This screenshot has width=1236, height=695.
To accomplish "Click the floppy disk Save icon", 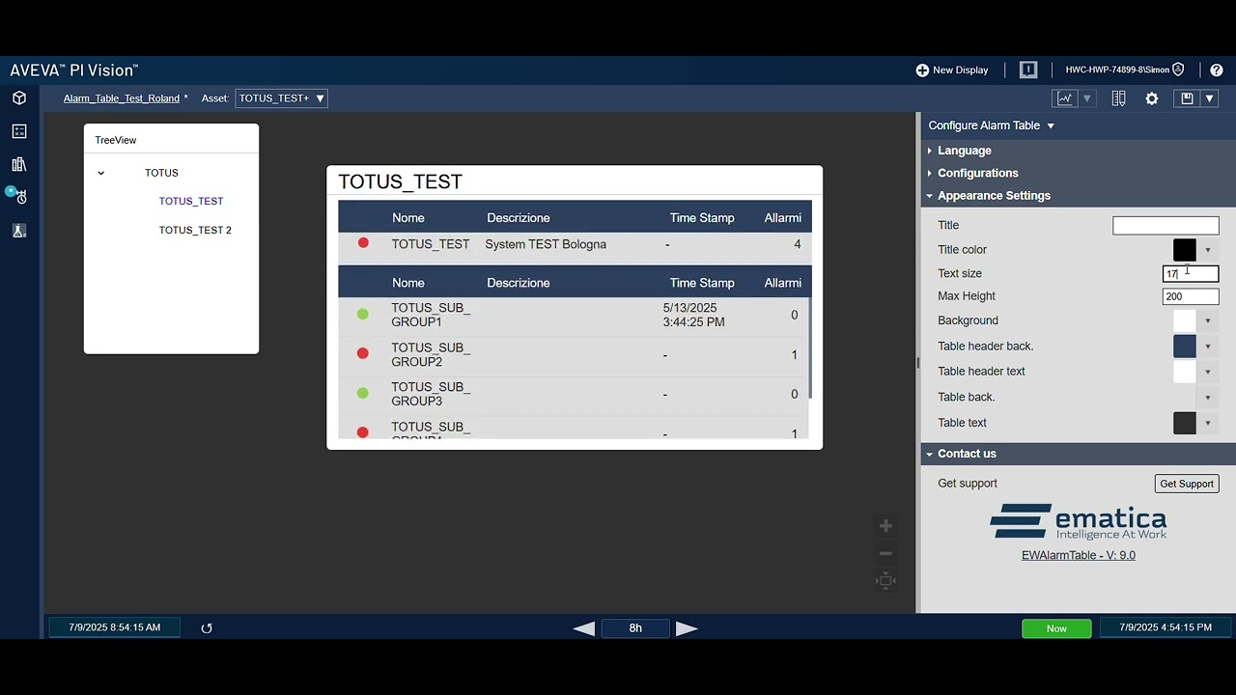I will coord(1187,98).
